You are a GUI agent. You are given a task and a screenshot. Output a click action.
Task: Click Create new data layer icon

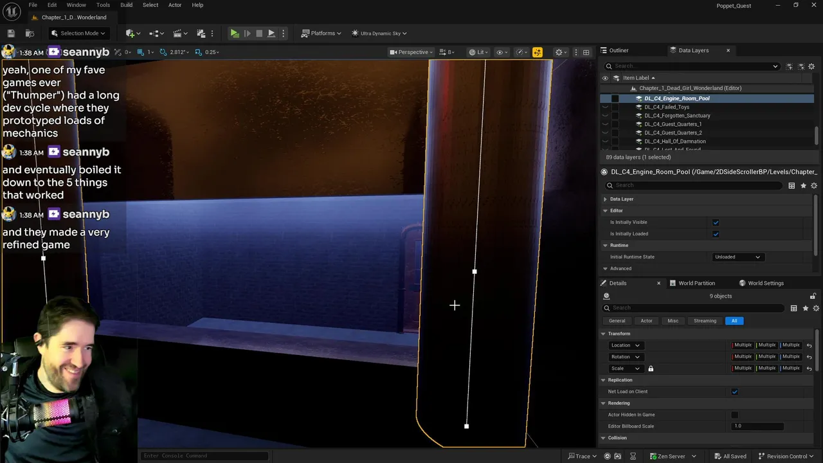(x=790, y=66)
